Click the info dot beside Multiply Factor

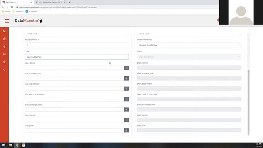39,39
